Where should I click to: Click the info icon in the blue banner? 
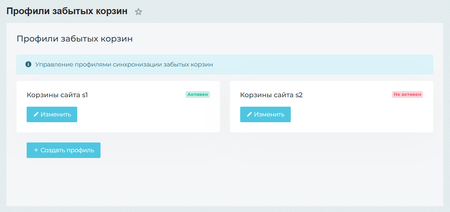point(28,64)
